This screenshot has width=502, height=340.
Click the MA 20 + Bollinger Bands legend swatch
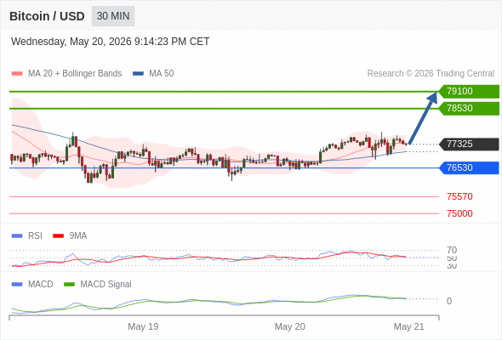pos(17,74)
